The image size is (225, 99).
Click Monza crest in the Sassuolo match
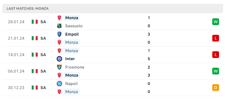coord(59,18)
